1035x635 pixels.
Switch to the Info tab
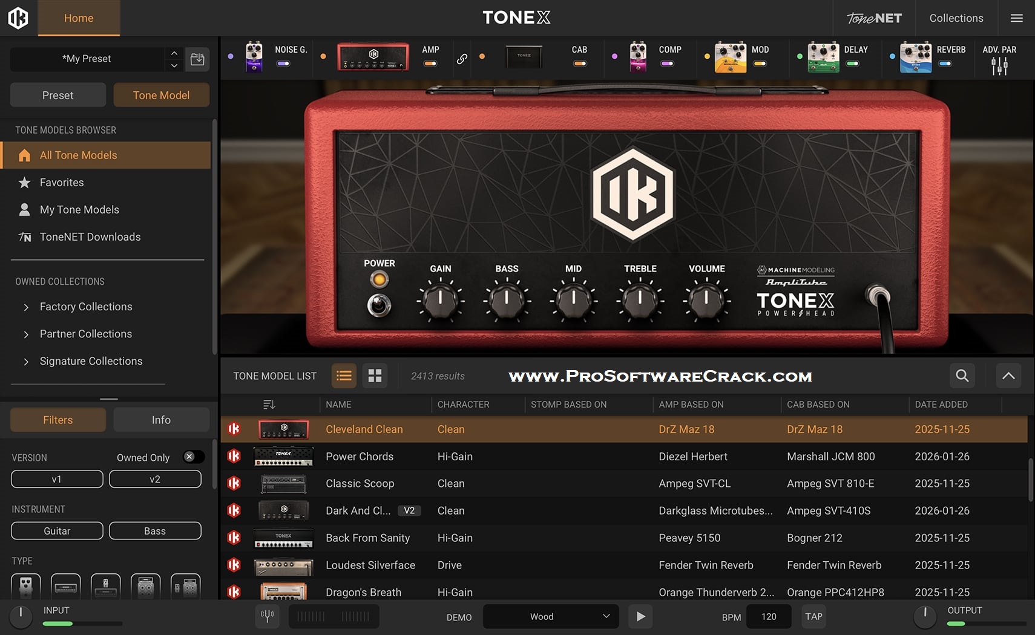pos(161,420)
